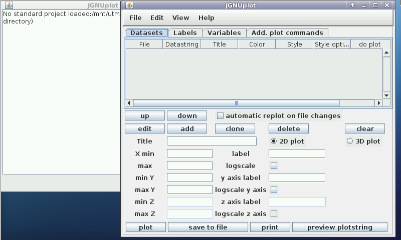Click the Style column header
The width and height of the screenshot is (401, 240).
click(295, 44)
